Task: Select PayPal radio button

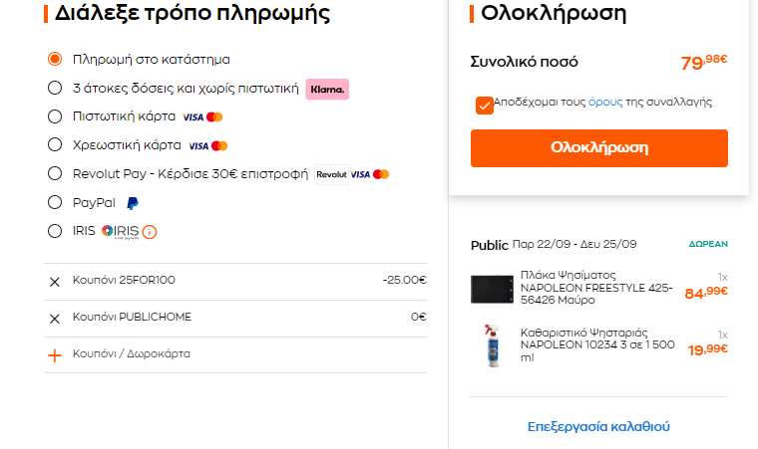Action: click(55, 202)
